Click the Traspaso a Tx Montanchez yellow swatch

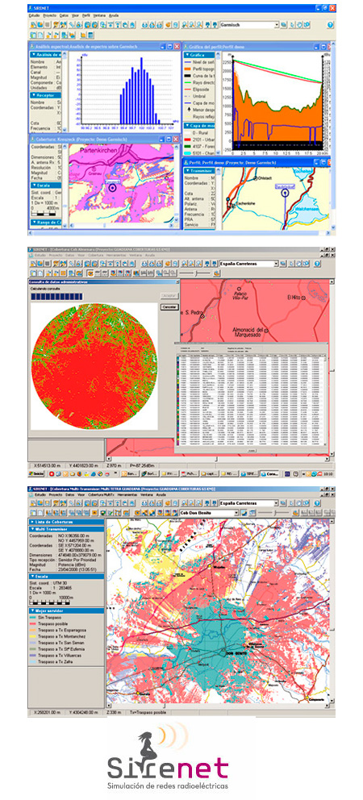32,637
